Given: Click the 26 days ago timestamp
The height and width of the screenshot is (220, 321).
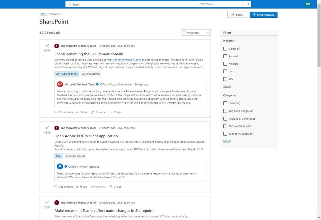Looking at the screenshot, I should click(x=141, y=84).
